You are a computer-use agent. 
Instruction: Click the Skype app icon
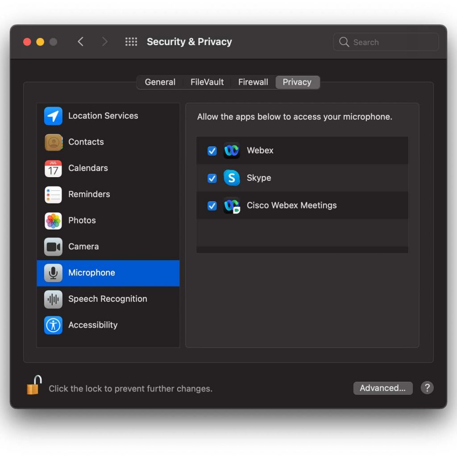pos(232,178)
